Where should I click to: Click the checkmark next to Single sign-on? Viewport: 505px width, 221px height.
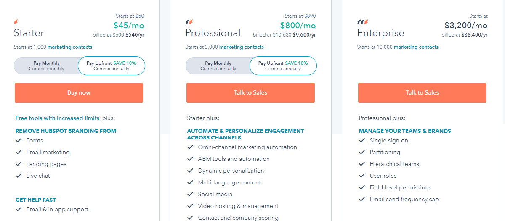pos(362,140)
